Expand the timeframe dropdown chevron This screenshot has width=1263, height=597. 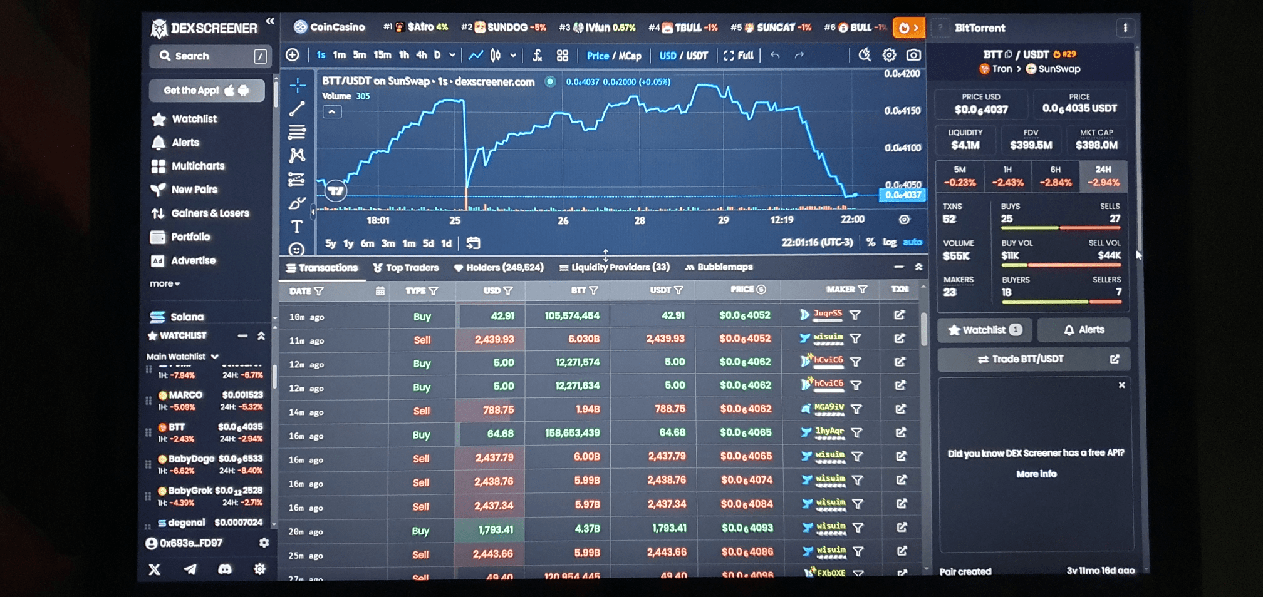click(452, 55)
